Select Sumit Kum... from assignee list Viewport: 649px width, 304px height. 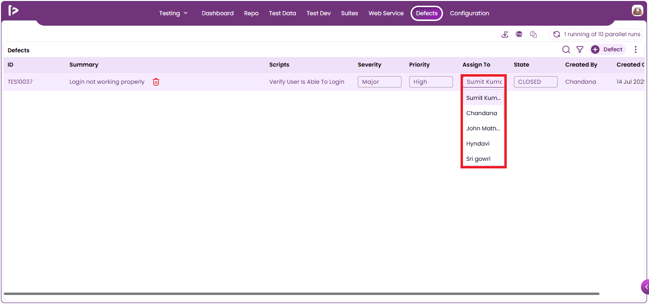pyautogui.click(x=483, y=98)
